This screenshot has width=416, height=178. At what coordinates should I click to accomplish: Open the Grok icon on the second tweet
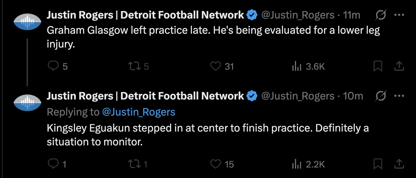click(x=381, y=96)
